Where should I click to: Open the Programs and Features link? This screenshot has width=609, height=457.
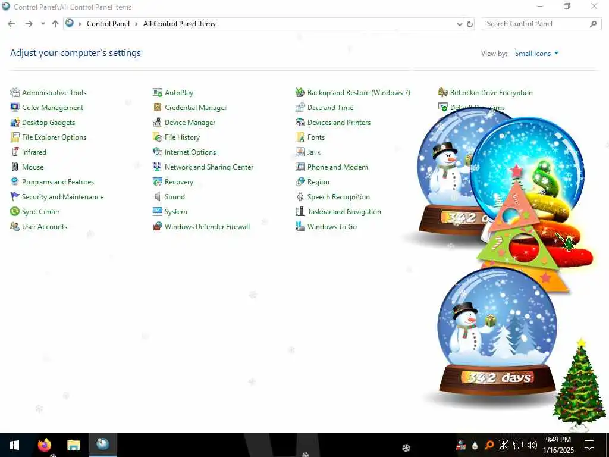pos(58,182)
